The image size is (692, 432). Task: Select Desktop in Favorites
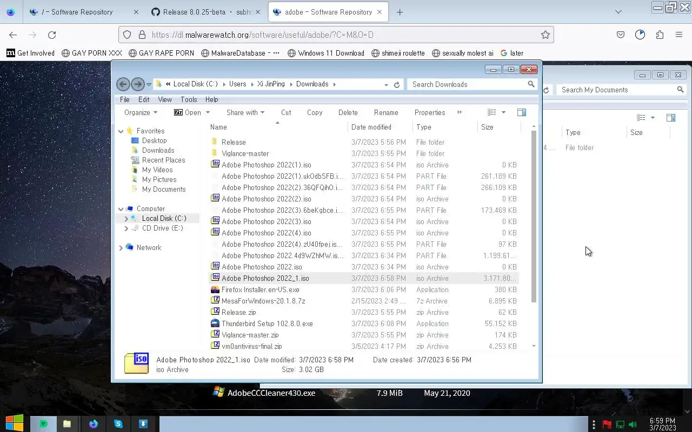(154, 140)
